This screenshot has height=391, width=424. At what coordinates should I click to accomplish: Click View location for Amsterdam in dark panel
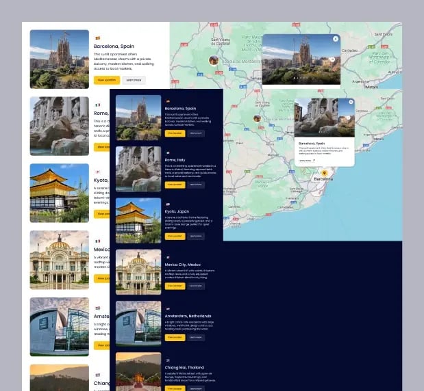pyautogui.click(x=175, y=338)
